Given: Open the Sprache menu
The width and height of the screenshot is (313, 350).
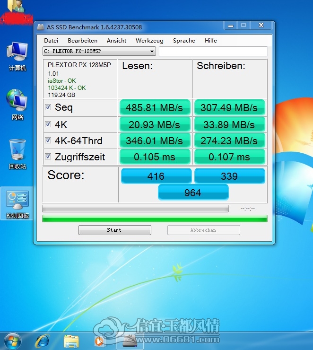Looking at the screenshot, I should 184,40.
